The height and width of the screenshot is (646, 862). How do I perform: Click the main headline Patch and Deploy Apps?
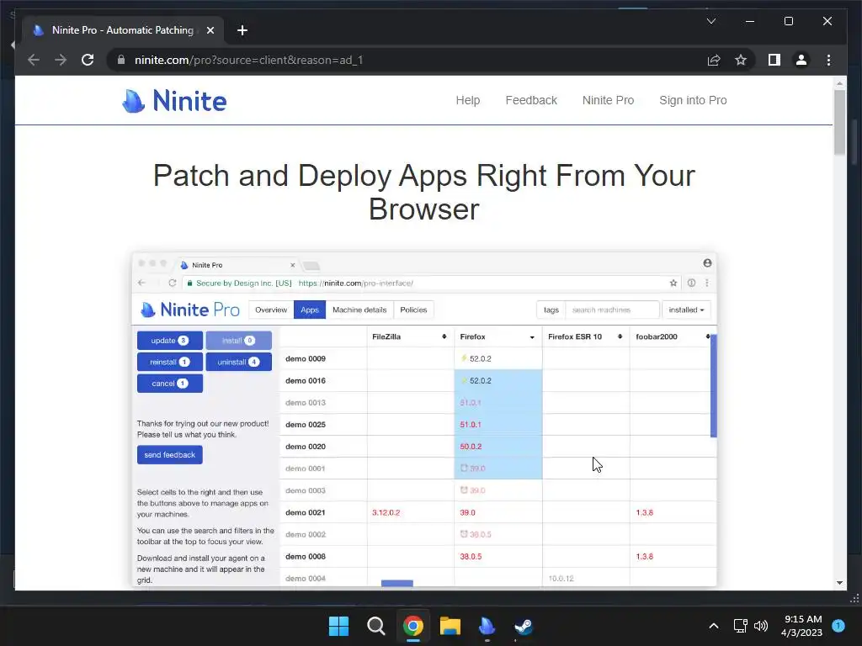coord(424,193)
